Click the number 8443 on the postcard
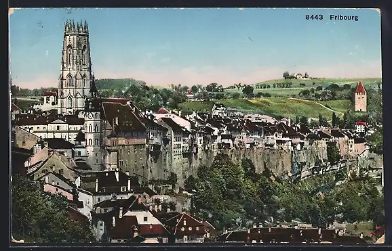 314,17
